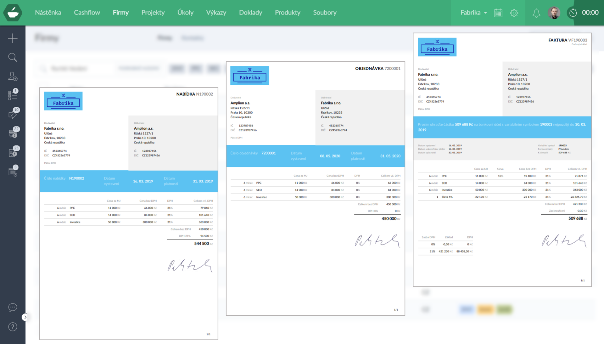Open sidebar icon with badge 10
604x344 pixels.
click(13, 115)
